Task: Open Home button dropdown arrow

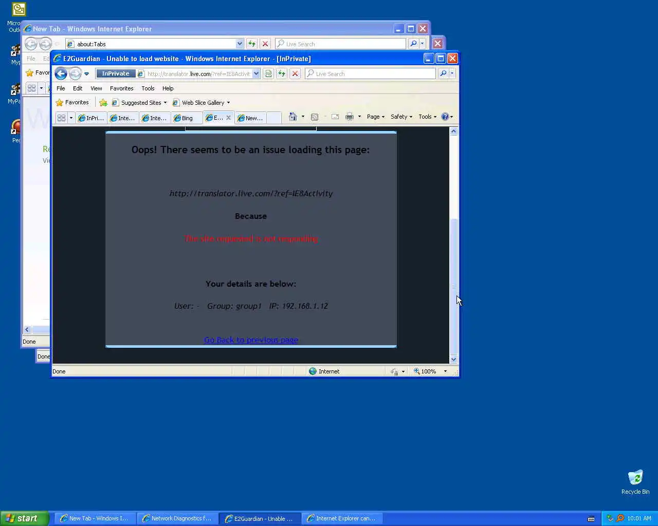Action: (x=303, y=117)
